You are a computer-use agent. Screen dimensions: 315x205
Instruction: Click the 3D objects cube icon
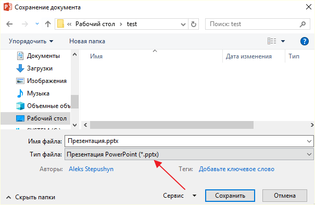click(20, 106)
